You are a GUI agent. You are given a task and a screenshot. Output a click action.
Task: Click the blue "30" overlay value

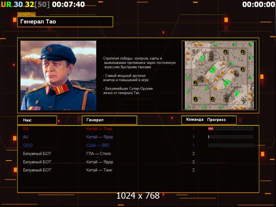18,4
